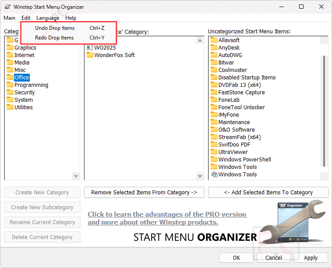Click the Coolmuster folder icon
Screen dimensions: 332x268
pyautogui.click(x=214, y=70)
